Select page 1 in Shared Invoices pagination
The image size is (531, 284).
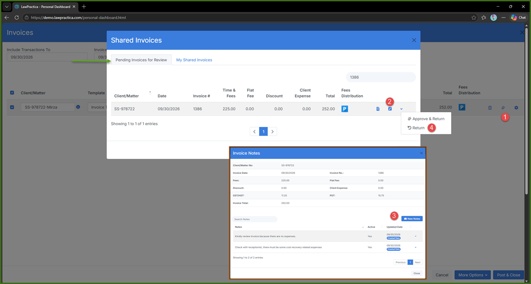coord(263,132)
